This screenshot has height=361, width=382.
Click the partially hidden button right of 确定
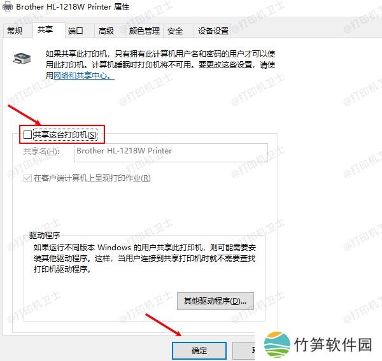tap(244, 350)
